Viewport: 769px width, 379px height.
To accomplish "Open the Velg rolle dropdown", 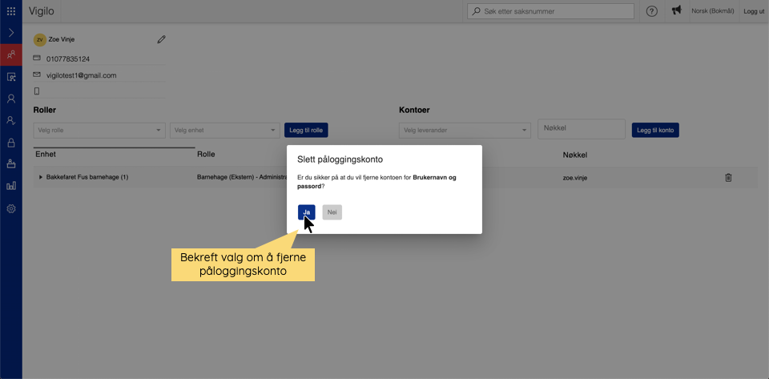I will tap(99, 130).
